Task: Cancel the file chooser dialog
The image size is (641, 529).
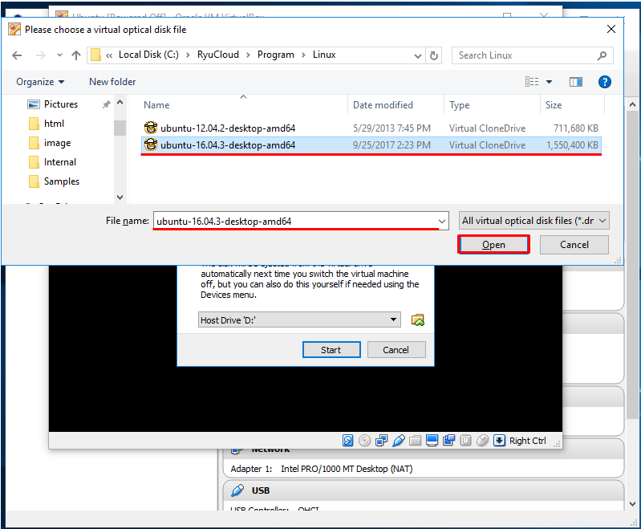Action: tap(574, 245)
